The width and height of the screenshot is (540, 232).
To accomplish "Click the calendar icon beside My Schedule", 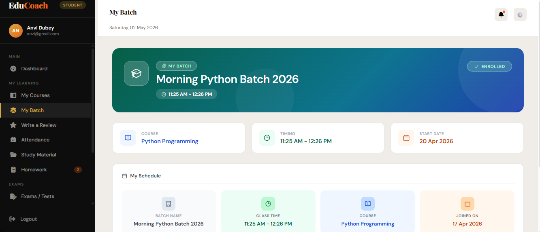I will [124, 176].
